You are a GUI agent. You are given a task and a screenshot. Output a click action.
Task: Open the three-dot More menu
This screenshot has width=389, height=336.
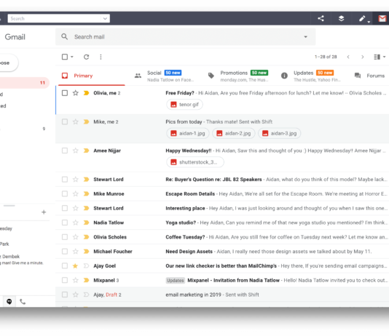tap(101, 57)
